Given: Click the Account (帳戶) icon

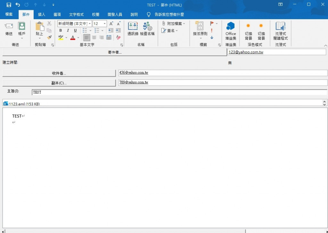Looking at the screenshot, I should coord(21,26).
